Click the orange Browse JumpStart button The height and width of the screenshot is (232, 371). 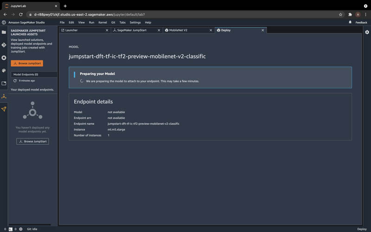[x=27, y=63]
